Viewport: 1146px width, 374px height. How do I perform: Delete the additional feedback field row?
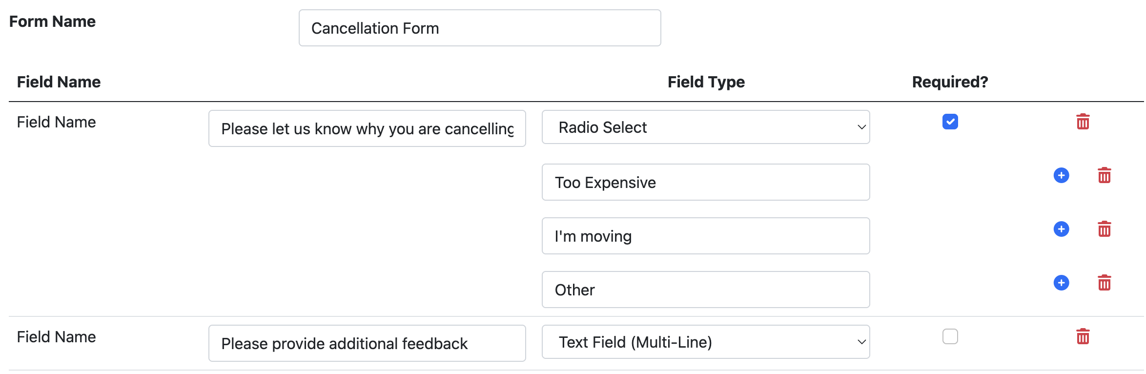(x=1083, y=336)
